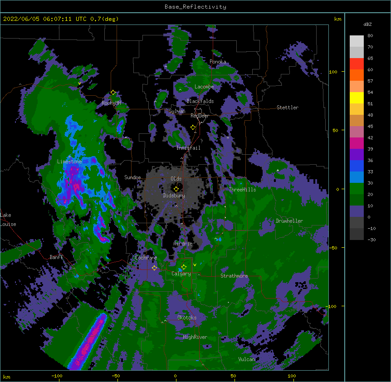Click the dBZ legend heading
Viewport: 391px width, 382px height.
367,24
